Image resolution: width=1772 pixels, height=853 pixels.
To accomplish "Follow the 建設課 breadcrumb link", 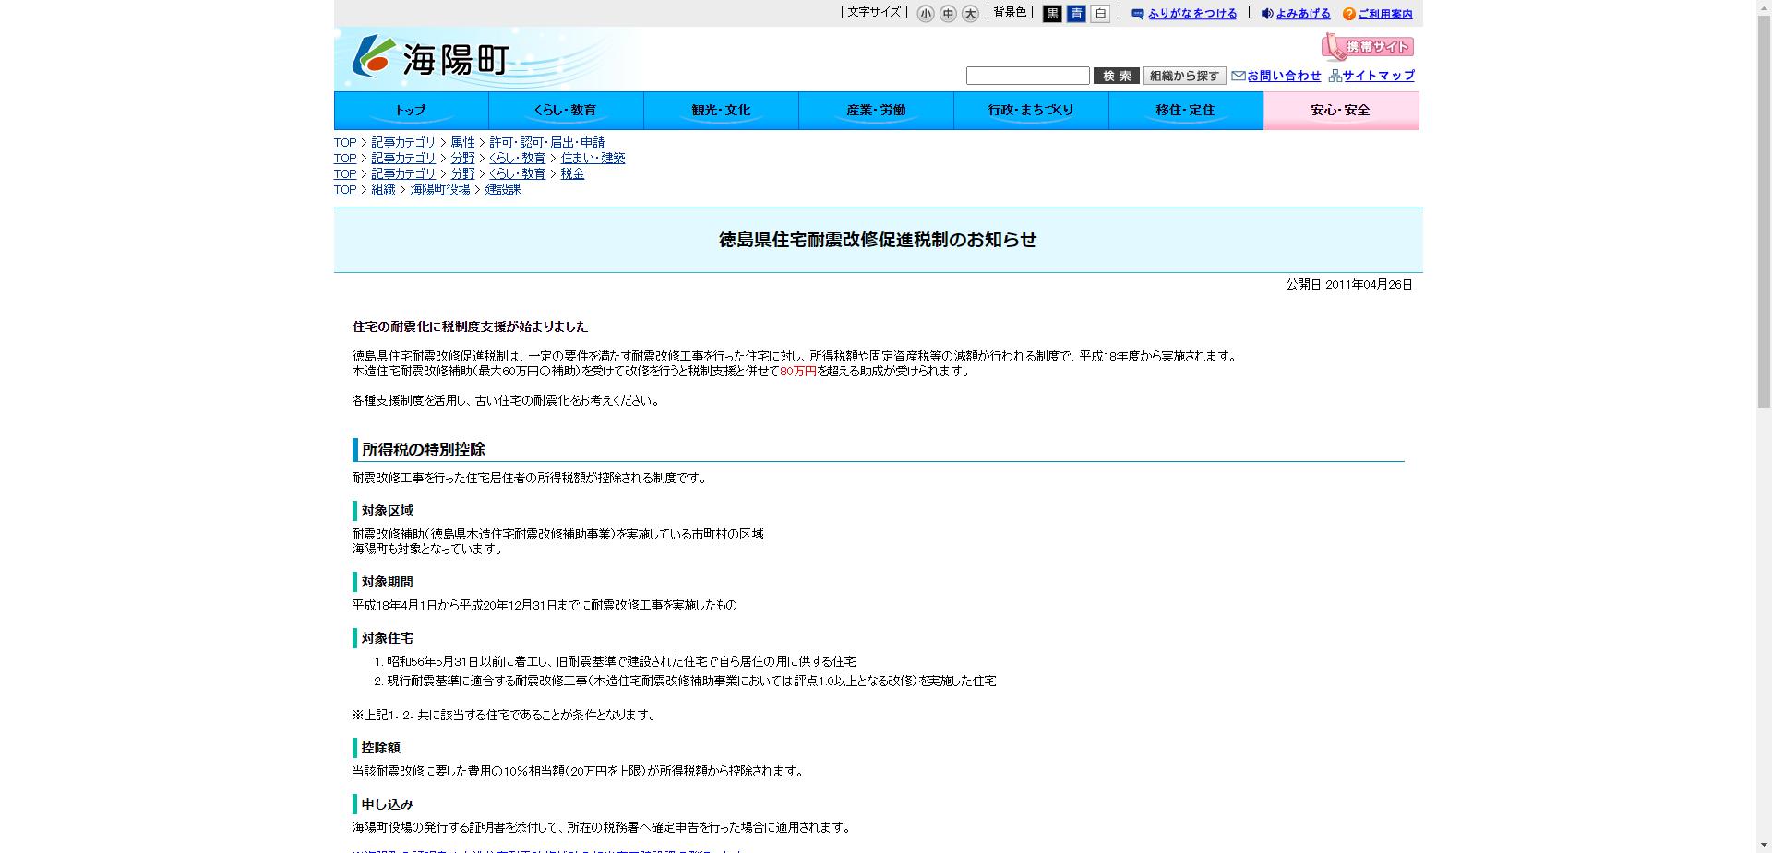I will [x=501, y=190].
